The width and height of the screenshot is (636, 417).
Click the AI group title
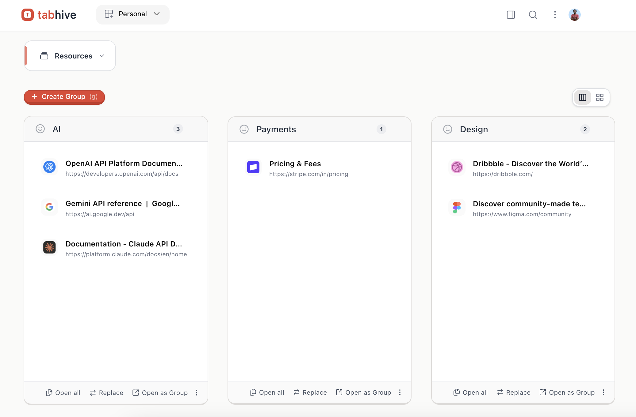coord(57,129)
